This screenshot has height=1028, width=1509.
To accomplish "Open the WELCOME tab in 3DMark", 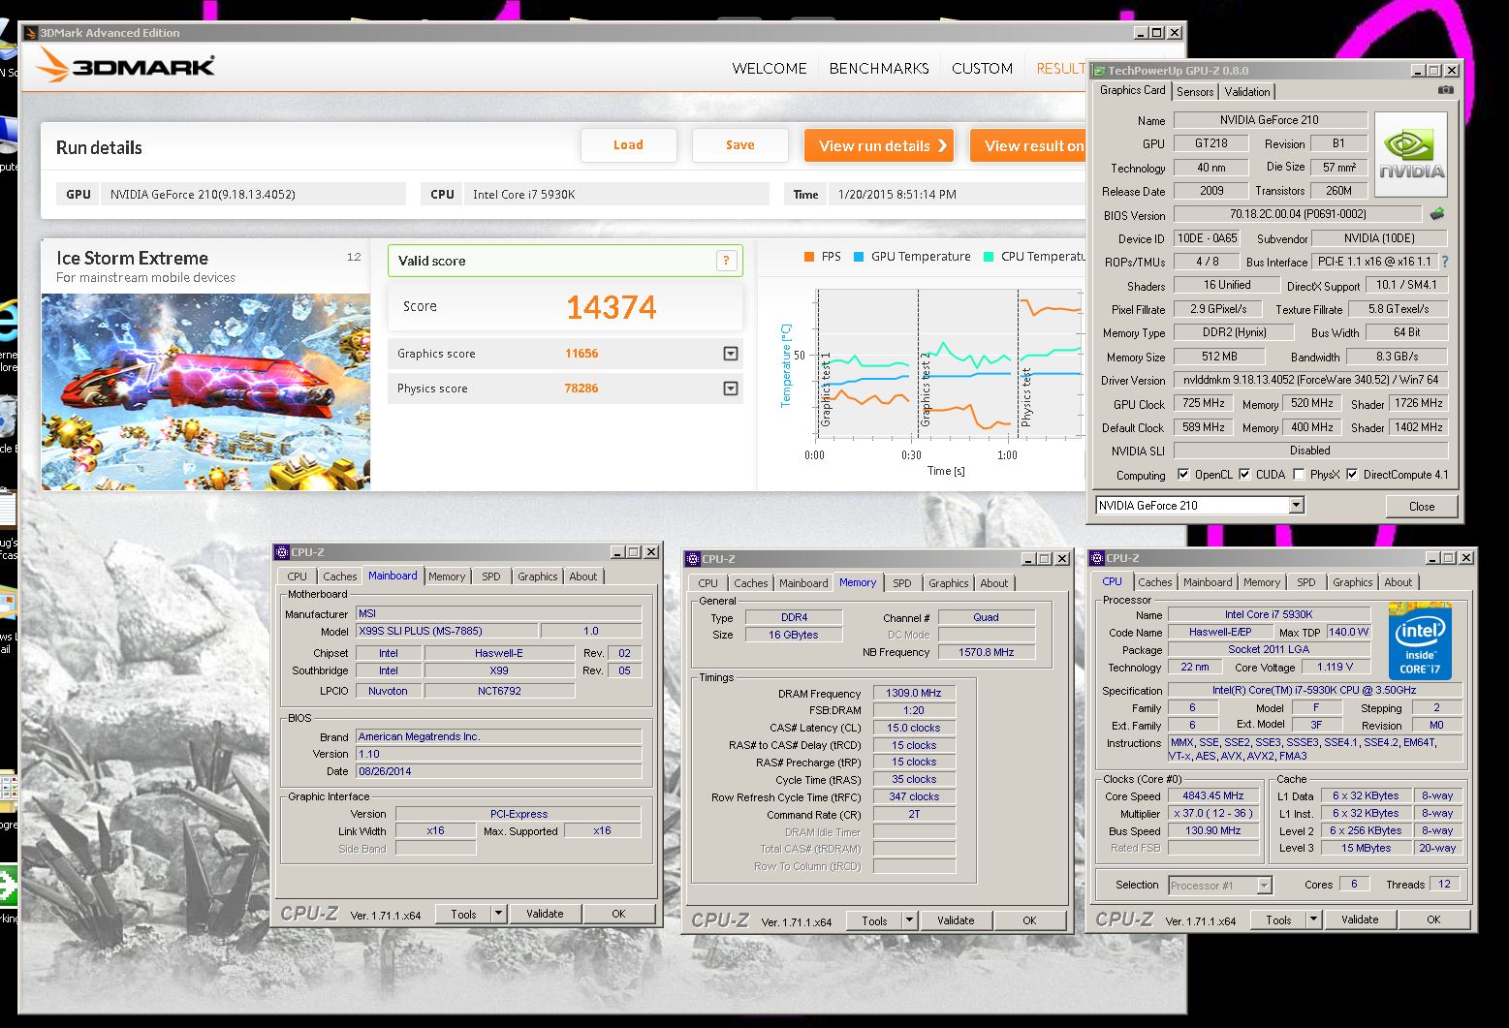I will (770, 69).
